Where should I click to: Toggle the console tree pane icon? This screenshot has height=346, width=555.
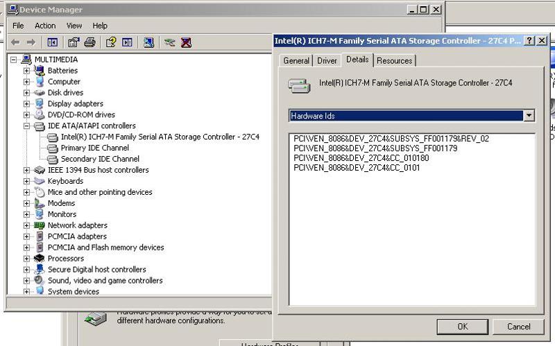[53, 42]
